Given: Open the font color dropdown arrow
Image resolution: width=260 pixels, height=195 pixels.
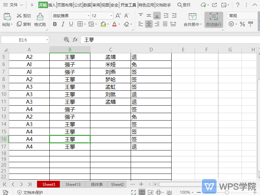Looking at the screenshot, I should (118, 24).
